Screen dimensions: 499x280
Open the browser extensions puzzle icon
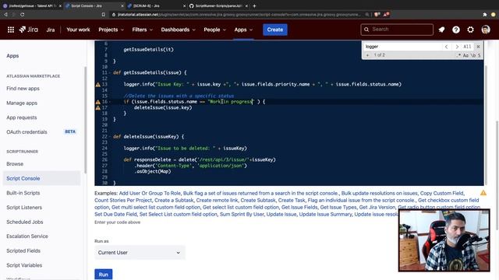[x=485, y=15]
